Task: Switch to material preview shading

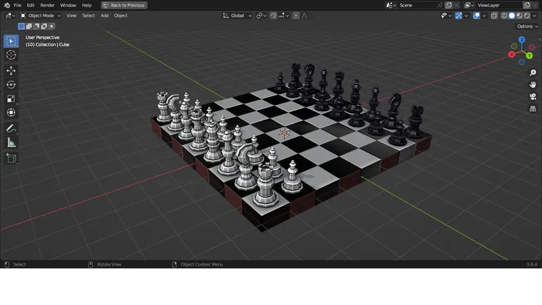Action: (x=519, y=16)
